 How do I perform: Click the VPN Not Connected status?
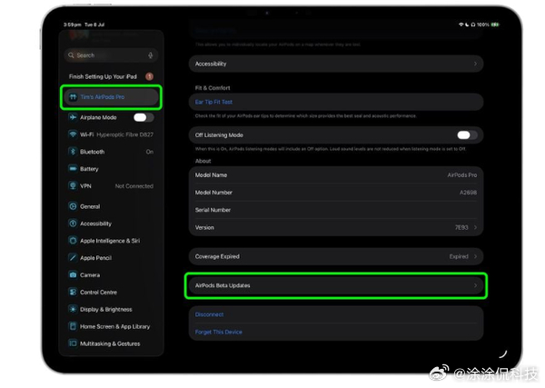pyautogui.click(x=134, y=186)
